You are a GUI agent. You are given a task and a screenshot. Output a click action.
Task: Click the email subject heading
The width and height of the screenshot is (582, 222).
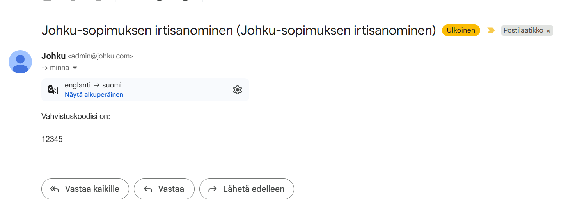pyautogui.click(x=238, y=30)
